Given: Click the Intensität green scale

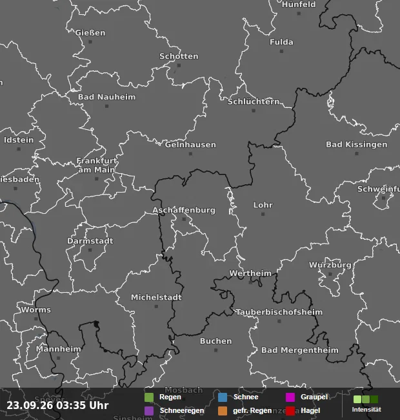Looking at the screenshot, I should [x=366, y=399].
